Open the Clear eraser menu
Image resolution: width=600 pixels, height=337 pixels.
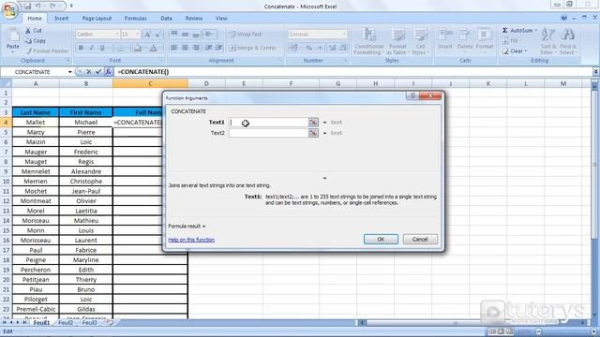pyautogui.click(x=515, y=51)
